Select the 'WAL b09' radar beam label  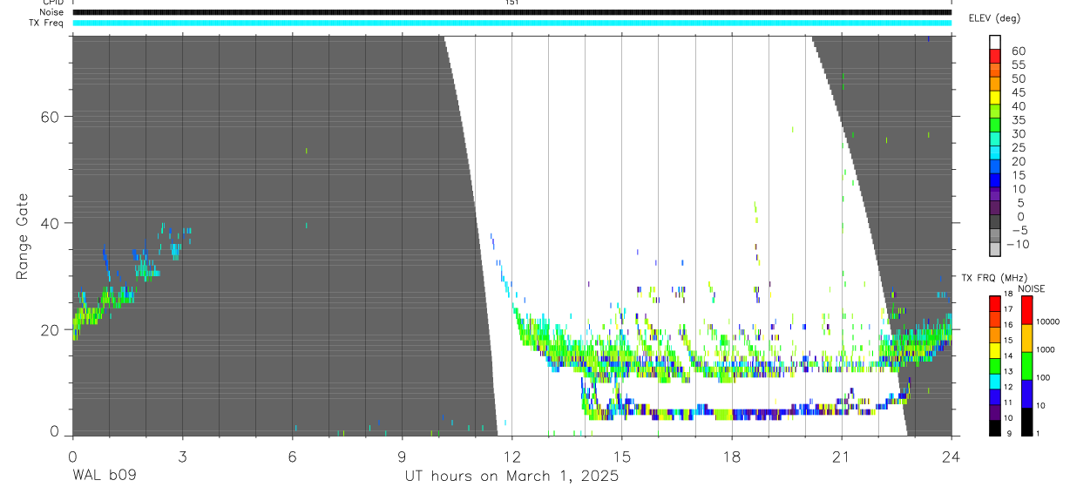click(x=104, y=477)
